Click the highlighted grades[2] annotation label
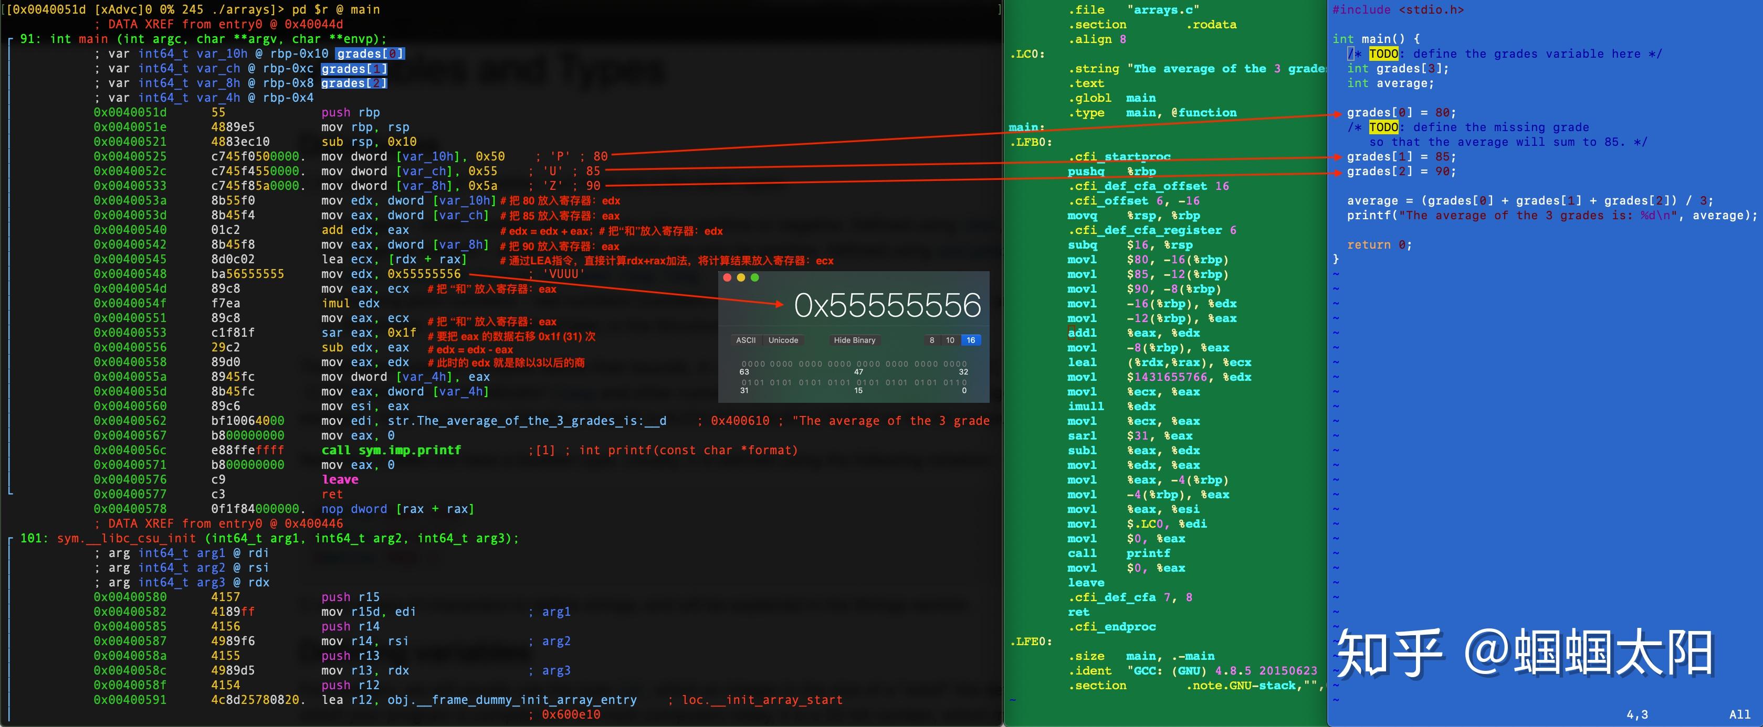1763x727 pixels. click(354, 83)
